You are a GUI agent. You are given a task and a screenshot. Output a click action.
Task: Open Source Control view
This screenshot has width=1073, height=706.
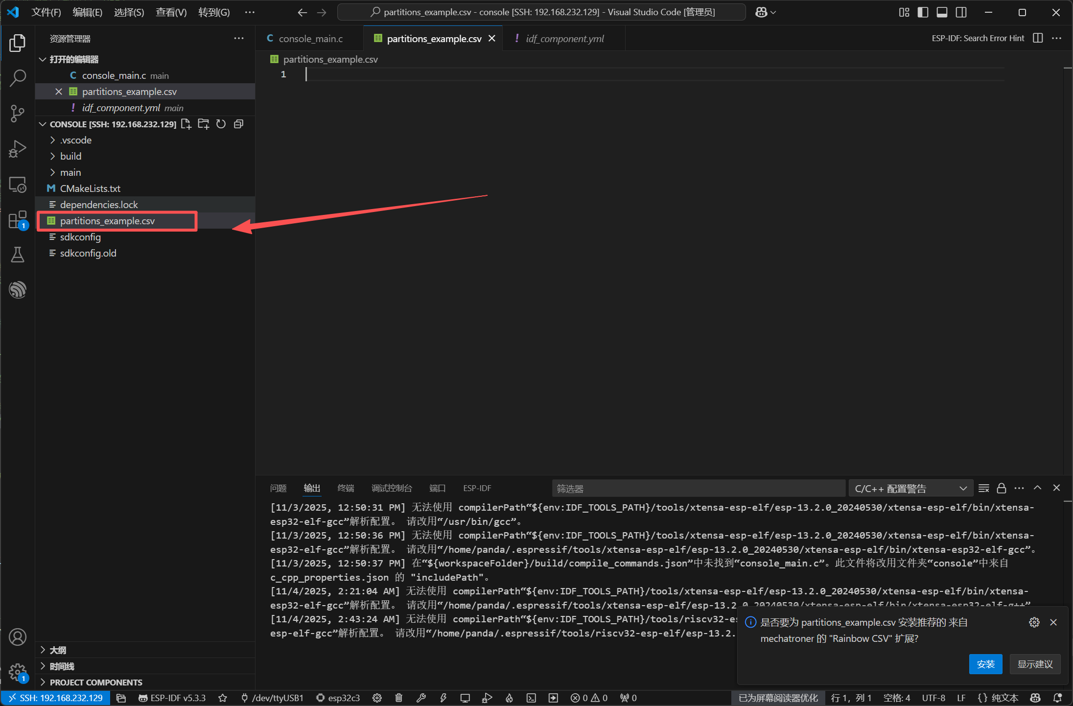18,113
